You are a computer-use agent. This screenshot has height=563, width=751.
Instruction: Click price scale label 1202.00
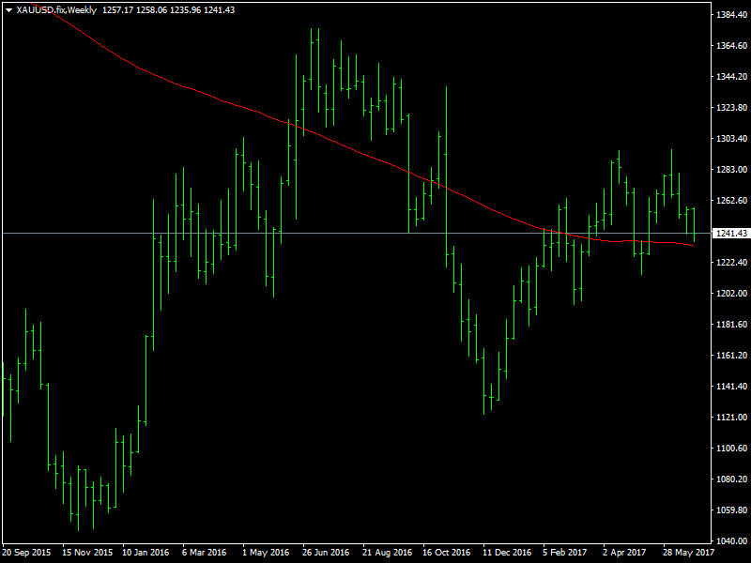[x=731, y=293]
